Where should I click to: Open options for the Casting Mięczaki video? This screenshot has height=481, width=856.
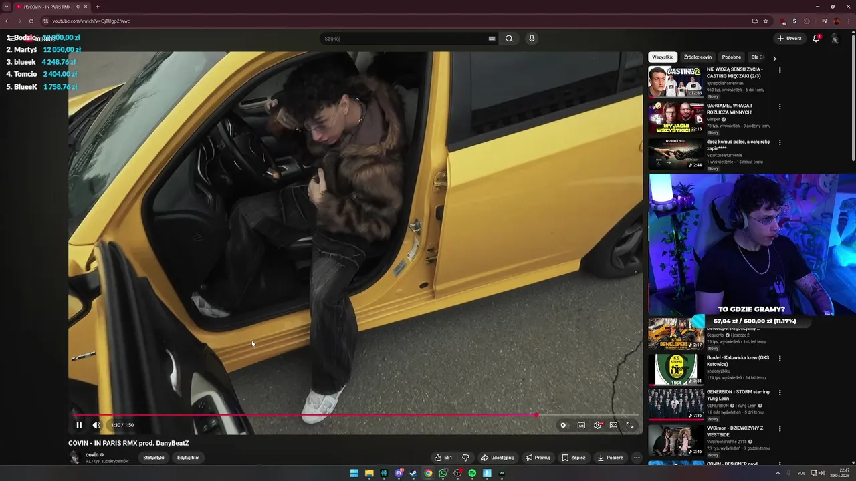pos(780,70)
